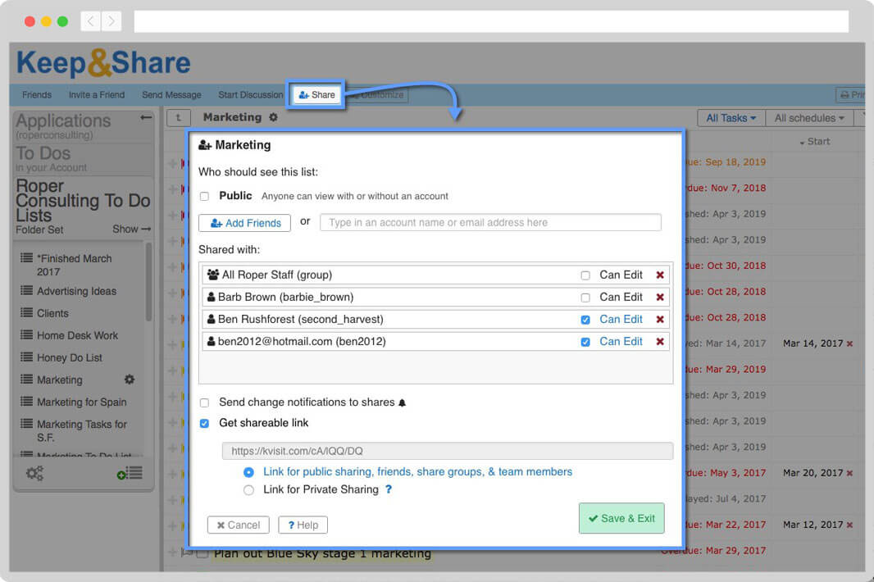Open the Clients list

point(52,313)
